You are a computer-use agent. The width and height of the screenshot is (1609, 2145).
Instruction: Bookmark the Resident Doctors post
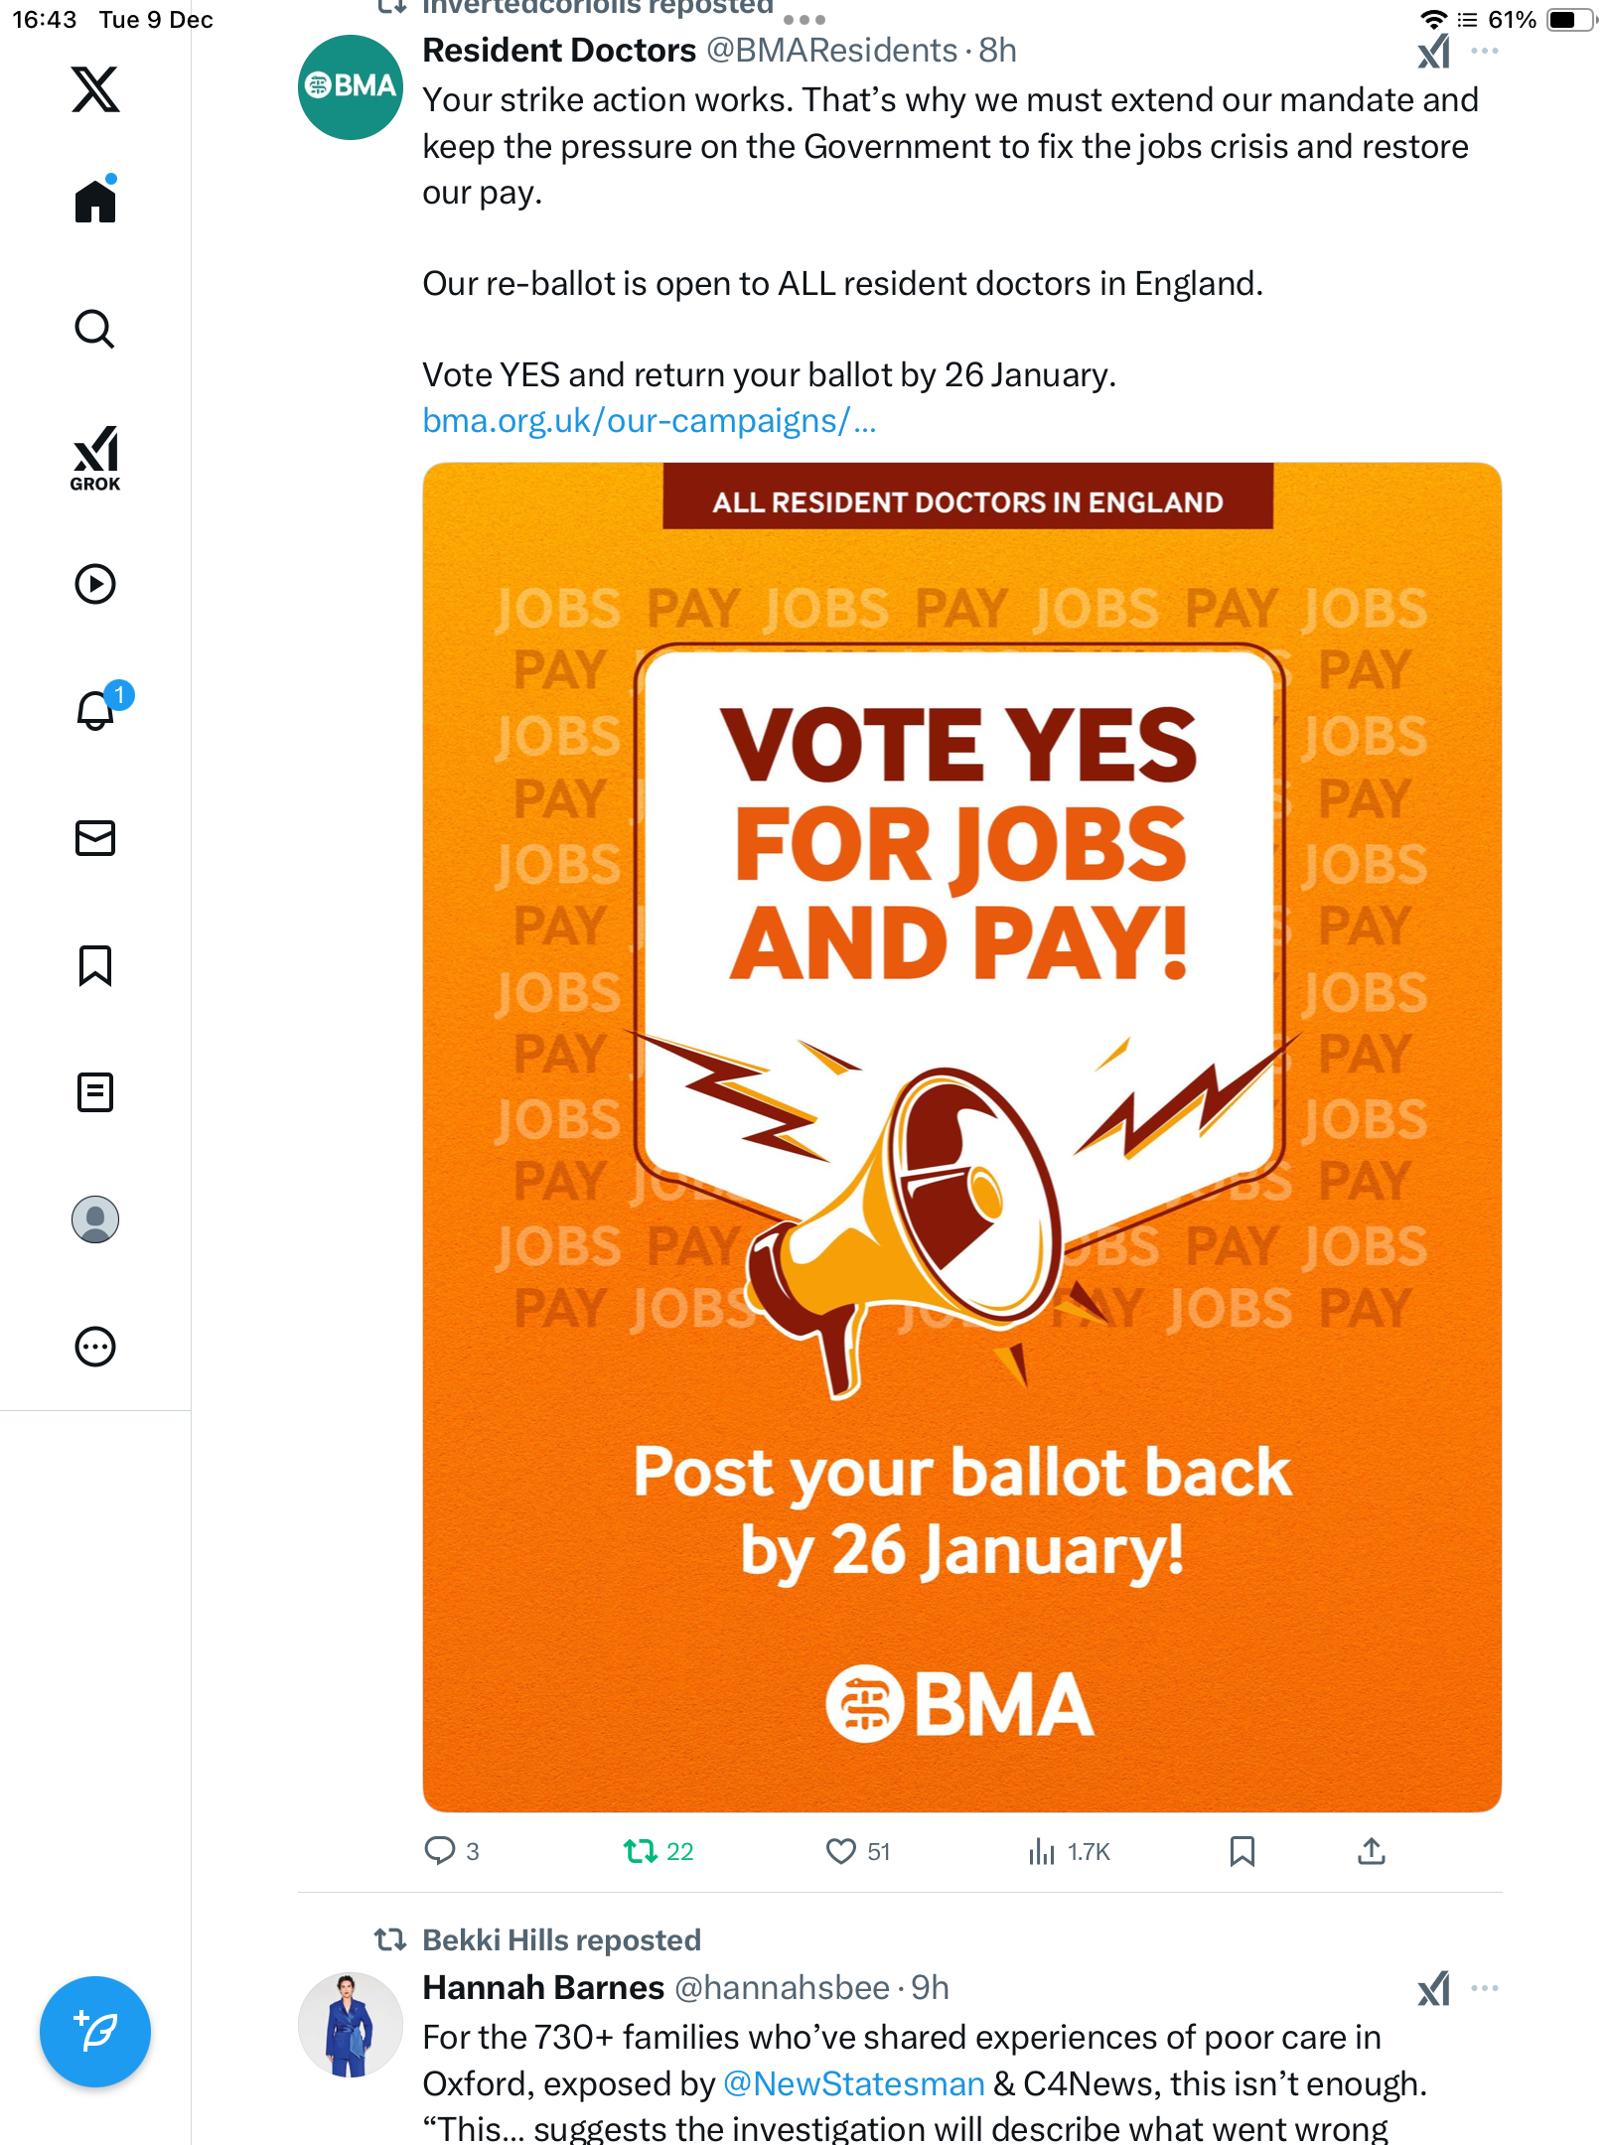(x=1242, y=1851)
